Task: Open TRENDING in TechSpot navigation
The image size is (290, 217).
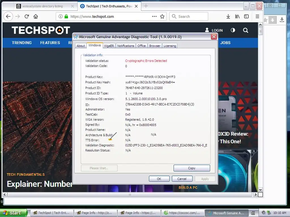Action: click(22, 43)
